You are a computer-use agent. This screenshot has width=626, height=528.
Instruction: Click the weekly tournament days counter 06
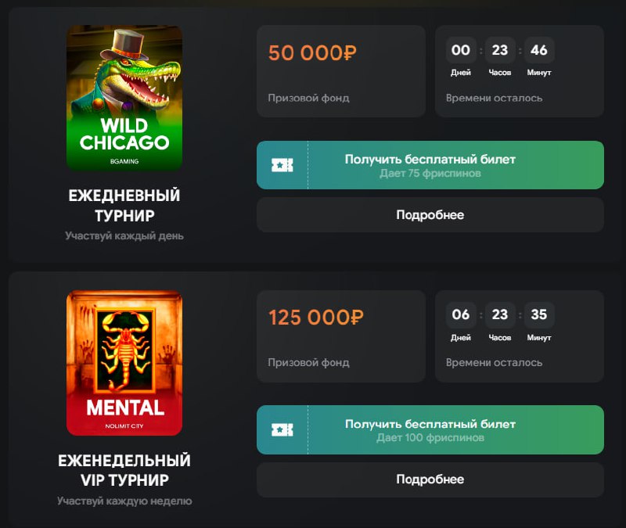pyautogui.click(x=461, y=315)
